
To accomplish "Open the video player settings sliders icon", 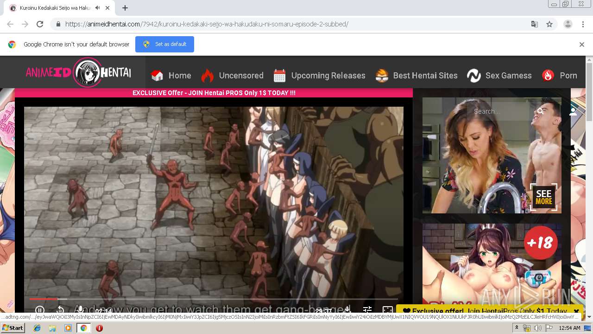I will tap(367, 309).
